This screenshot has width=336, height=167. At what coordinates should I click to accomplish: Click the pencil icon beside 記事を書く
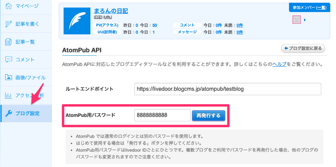click(x=8, y=24)
